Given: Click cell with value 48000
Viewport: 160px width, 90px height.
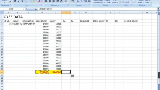Looking at the screenshot, I should click(55, 69).
